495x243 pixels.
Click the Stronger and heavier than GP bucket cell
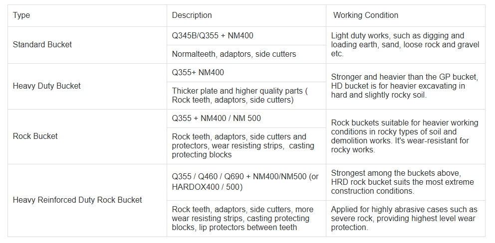click(x=405, y=86)
